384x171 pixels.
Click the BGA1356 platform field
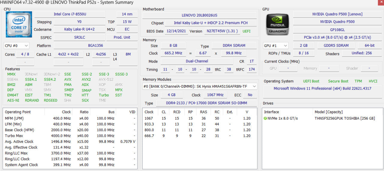tap(95, 46)
